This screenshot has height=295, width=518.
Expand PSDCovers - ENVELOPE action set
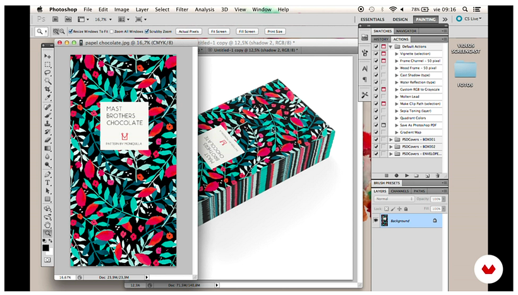click(x=391, y=154)
